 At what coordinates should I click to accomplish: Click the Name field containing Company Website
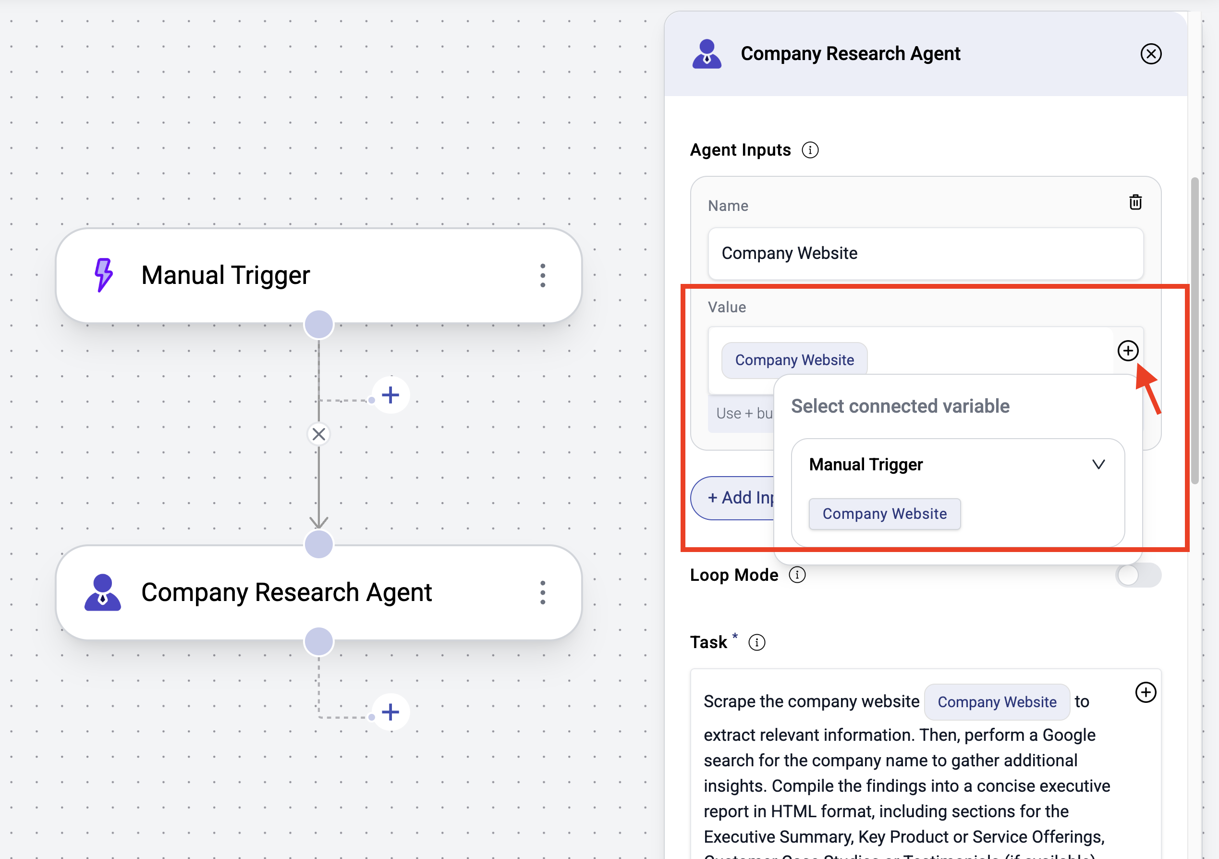926,253
